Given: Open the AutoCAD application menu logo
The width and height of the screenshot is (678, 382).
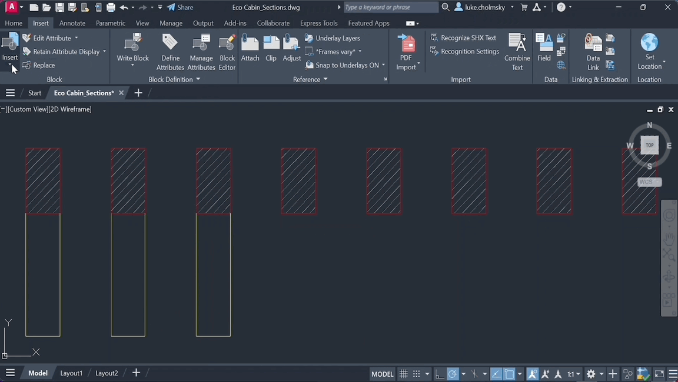Looking at the screenshot, I should coord(12,7).
